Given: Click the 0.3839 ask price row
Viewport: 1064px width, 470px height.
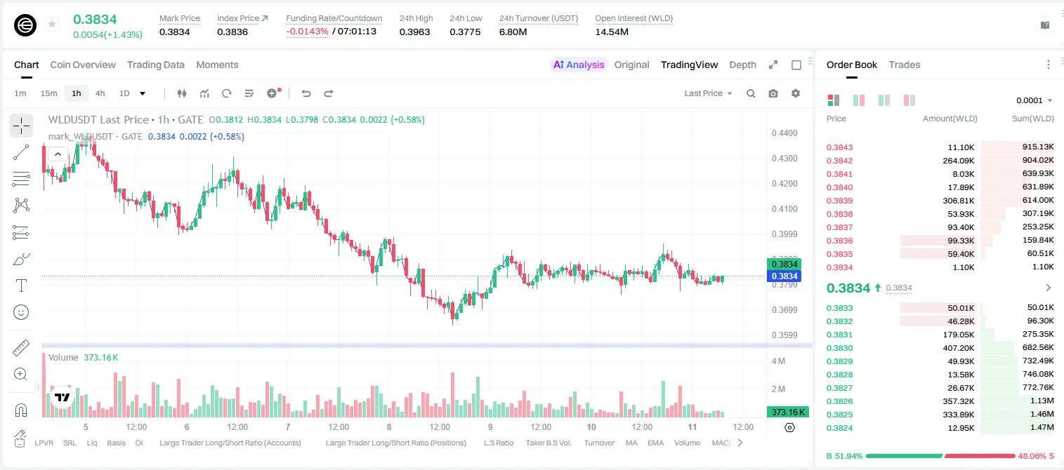Looking at the screenshot, I should pyautogui.click(x=940, y=201).
